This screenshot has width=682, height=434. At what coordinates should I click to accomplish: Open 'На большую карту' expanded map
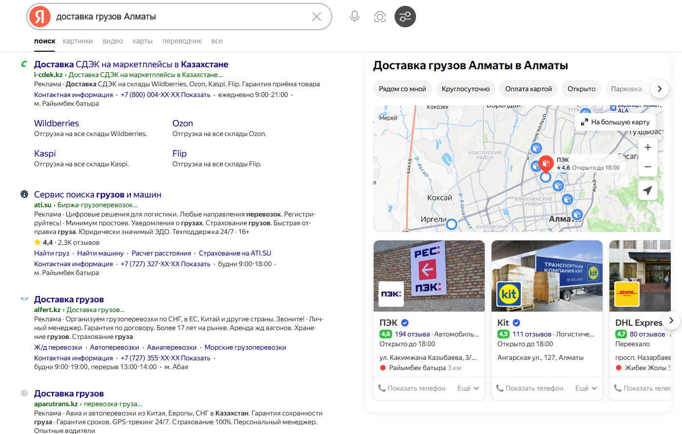point(615,122)
